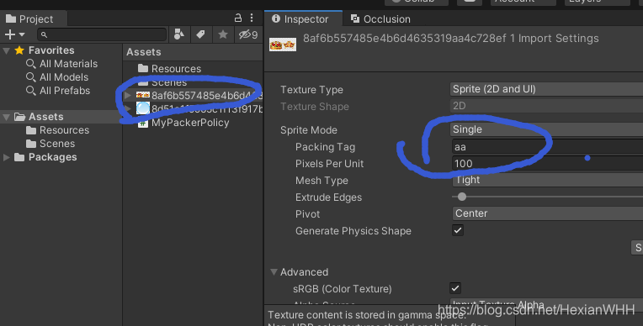This screenshot has width=643, height=326.
Task: Open the Project panel three-dot options menu
Action: click(x=252, y=18)
